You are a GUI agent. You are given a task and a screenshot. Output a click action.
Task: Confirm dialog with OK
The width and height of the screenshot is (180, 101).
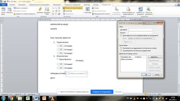tap(146, 75)
